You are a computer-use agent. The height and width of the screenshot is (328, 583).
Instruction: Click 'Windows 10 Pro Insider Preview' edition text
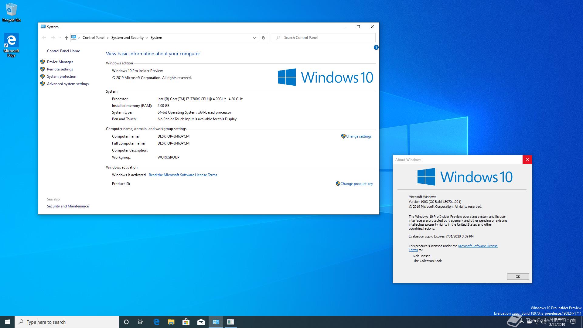pyautogui.click(x=137, y=71)
